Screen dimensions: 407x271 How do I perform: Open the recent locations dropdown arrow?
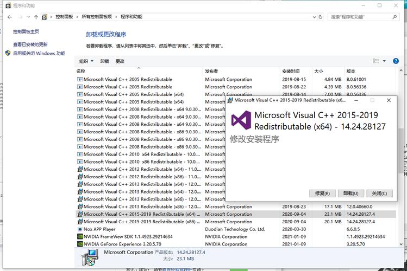pyautogui.click(x=28, y=17)
